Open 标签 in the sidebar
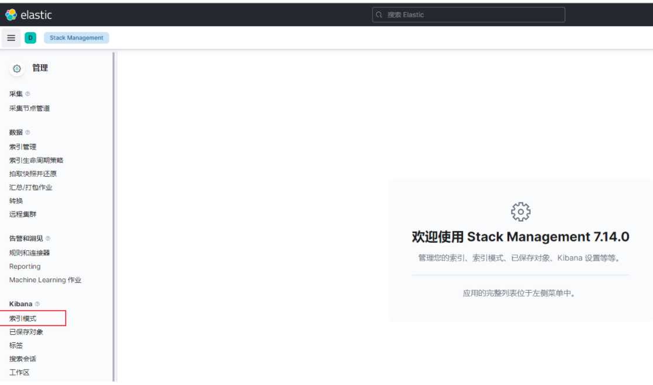Viewport: 653px width, 385px height. [16, 345]
